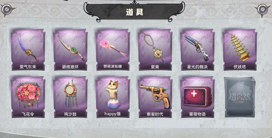Click the 星光的裁决 name label
This screenshot has height=138, width=272.
(197, 67)
